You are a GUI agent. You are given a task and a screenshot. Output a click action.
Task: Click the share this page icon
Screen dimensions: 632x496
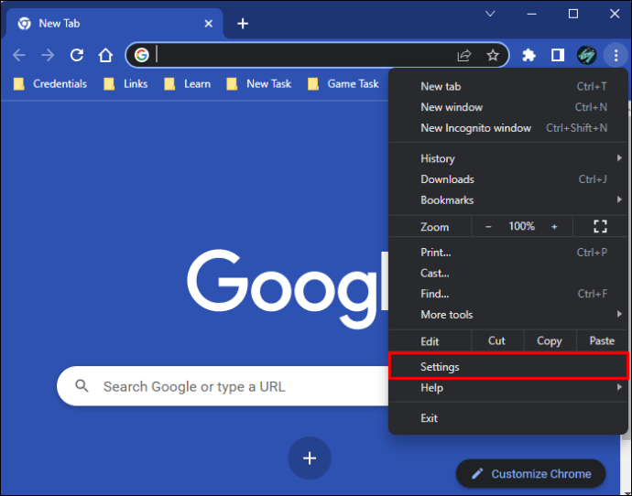coord(463,55)
